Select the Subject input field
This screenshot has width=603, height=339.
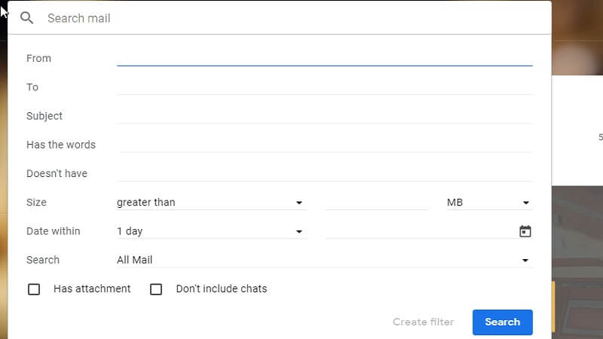(x=324, y=115)
